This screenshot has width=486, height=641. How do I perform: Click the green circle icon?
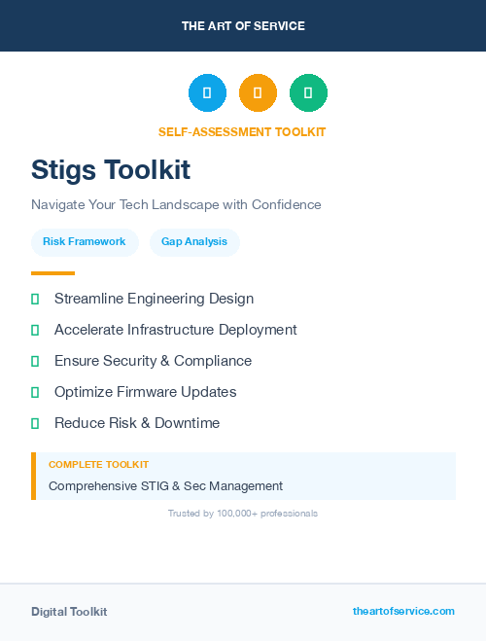point(308,92)
